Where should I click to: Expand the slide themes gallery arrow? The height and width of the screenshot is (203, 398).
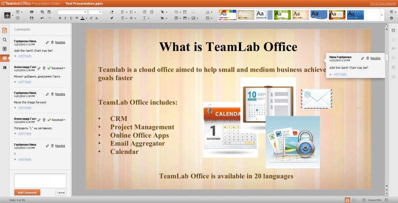point(382,15)
